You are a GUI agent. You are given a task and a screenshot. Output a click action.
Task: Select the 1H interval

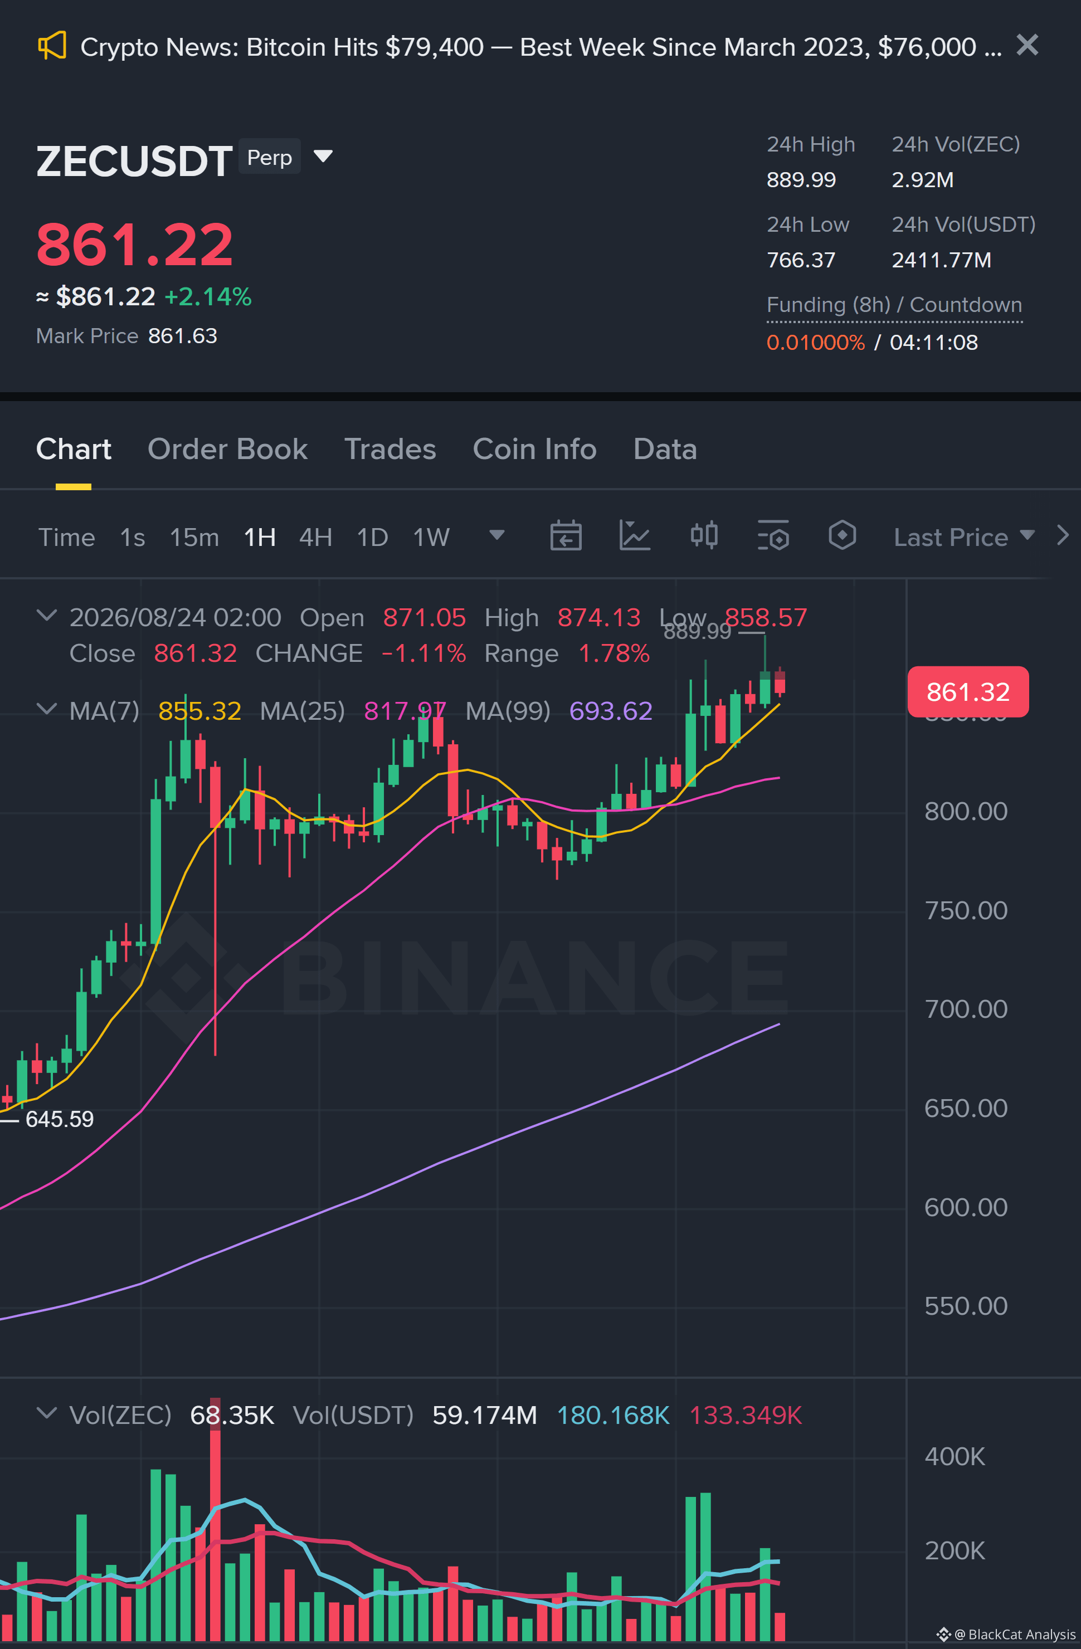coord(260,537)
